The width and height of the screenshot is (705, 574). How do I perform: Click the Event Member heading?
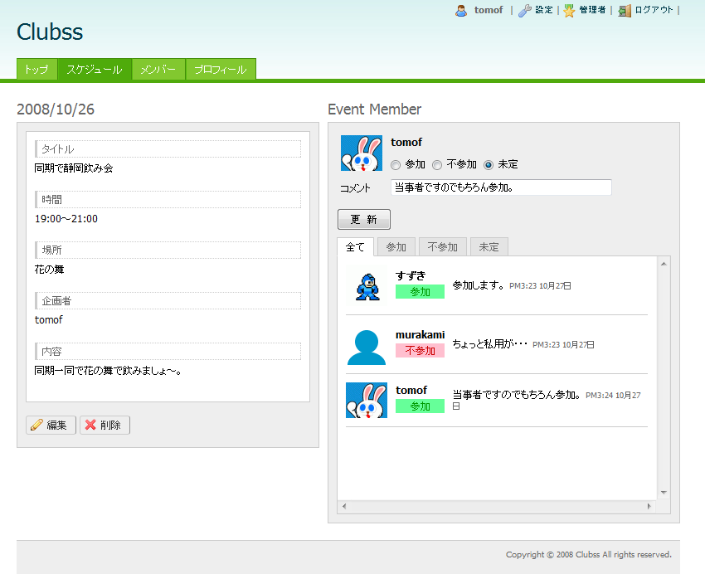click(x=375, y=109)
